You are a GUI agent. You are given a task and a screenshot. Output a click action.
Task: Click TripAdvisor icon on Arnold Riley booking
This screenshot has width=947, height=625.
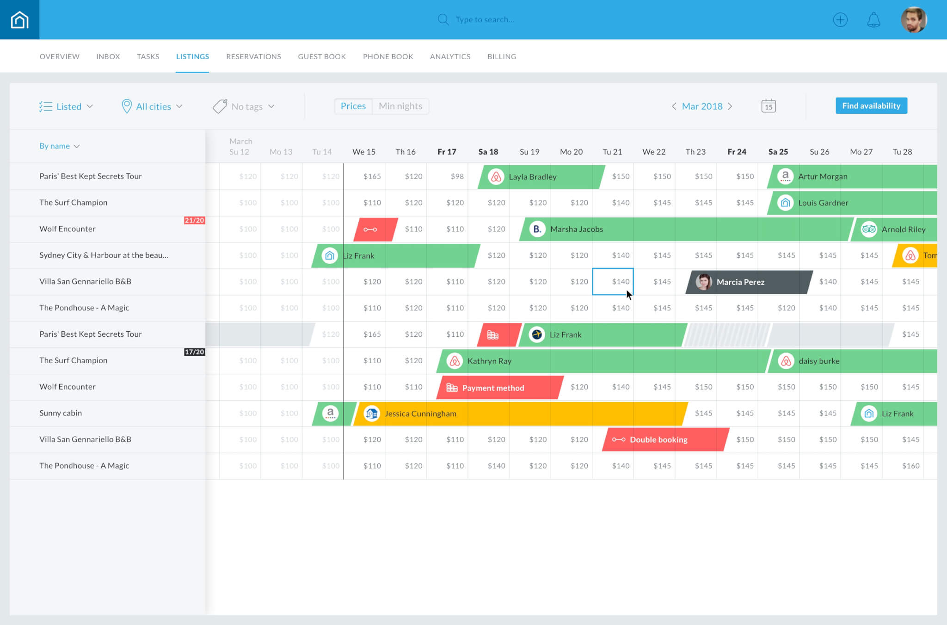(869, 229)
